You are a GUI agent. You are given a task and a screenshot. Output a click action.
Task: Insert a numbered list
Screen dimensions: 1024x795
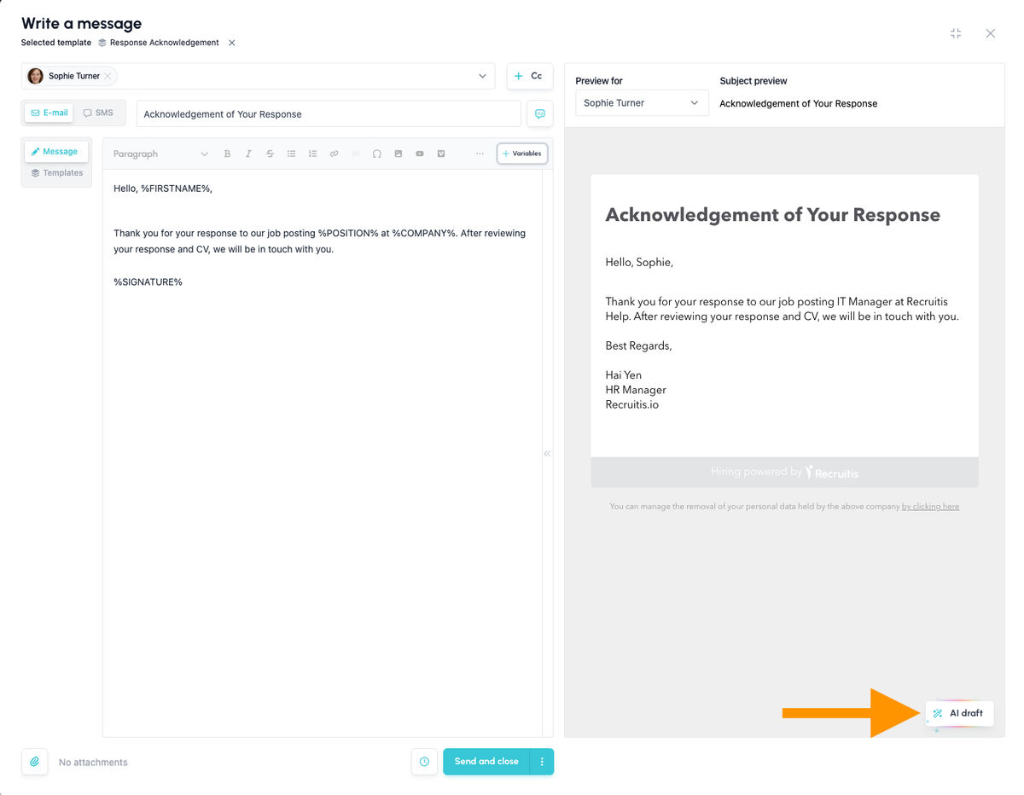[312, 154]
